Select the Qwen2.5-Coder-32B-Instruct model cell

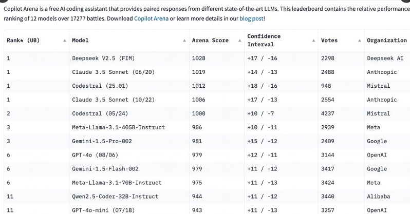116,197
